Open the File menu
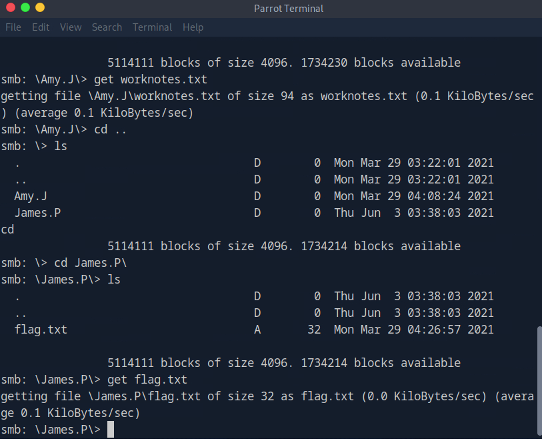The image size is (542, 439). [x=13, y=27]
